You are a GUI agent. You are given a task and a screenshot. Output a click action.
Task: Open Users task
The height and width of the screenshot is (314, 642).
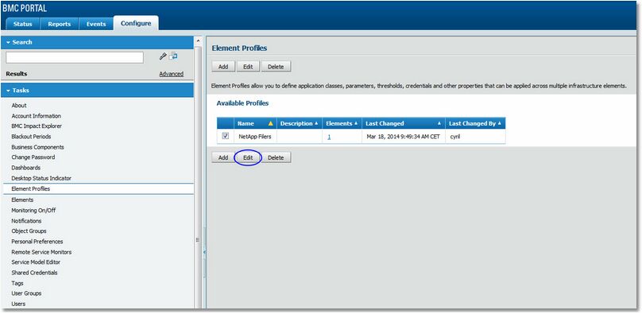pyautogui.click(x=18, y=304)
